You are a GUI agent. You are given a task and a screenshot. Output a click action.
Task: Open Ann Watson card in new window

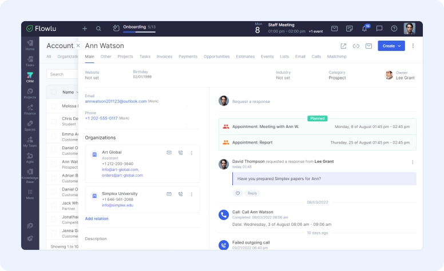[x=343, y=46]
